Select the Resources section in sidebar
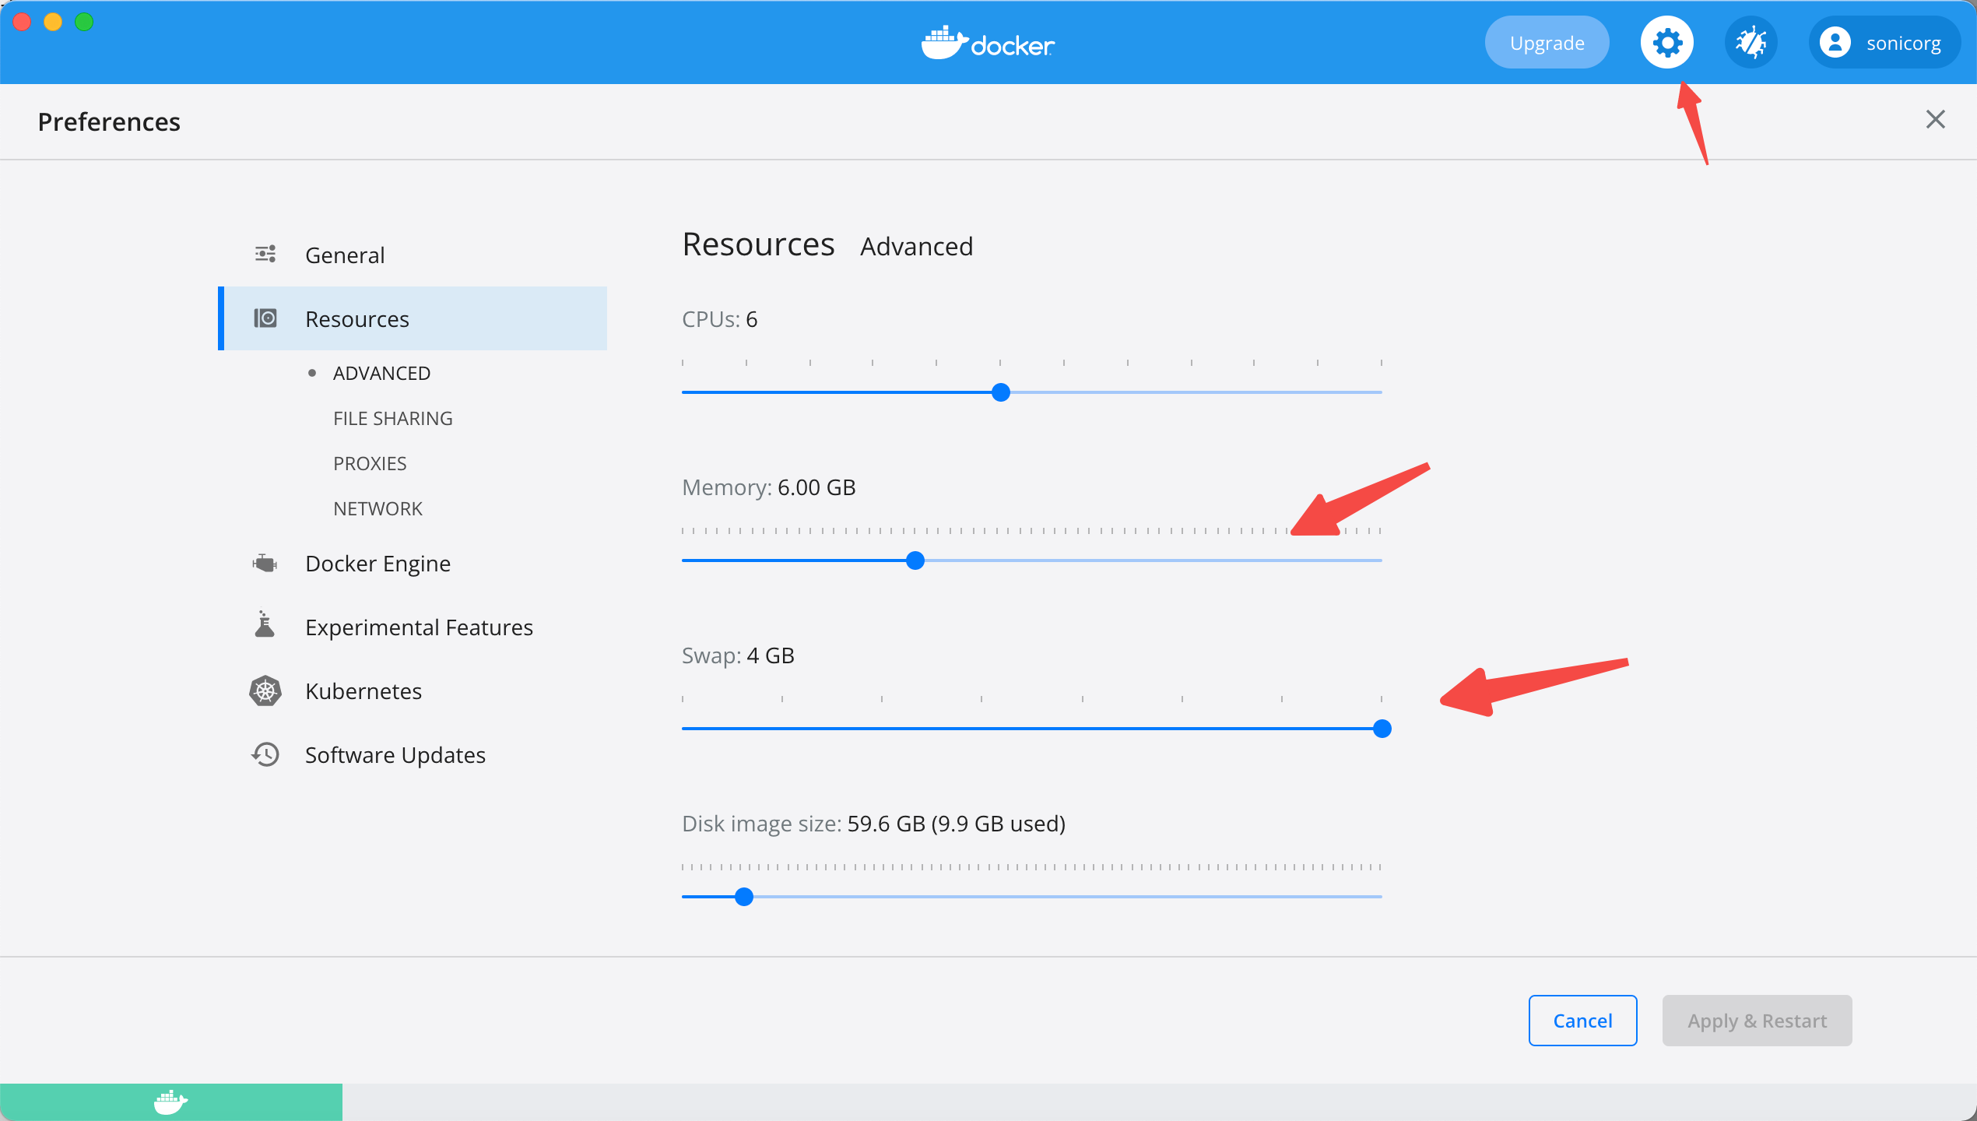1977x1121 pixels. coord(413,318)
